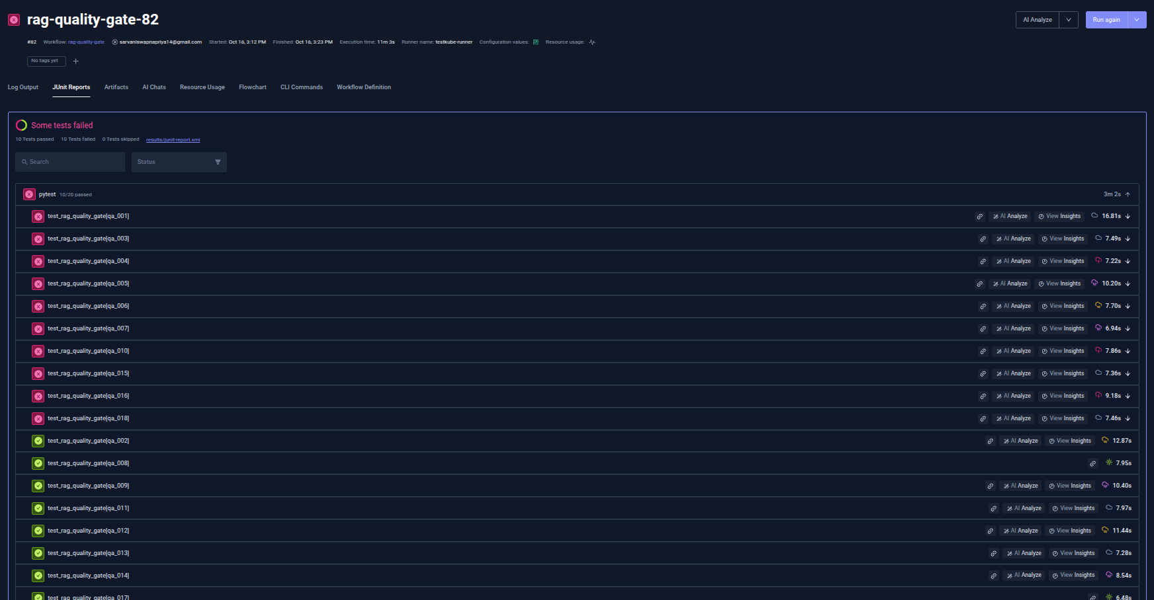This screenshot has height=600, width=1154.
Task: Click sun icon in qa_008 row
Action: click(1109, 463)
